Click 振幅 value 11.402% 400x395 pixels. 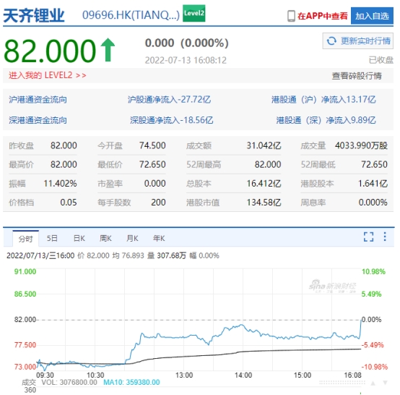pos(60,183)
